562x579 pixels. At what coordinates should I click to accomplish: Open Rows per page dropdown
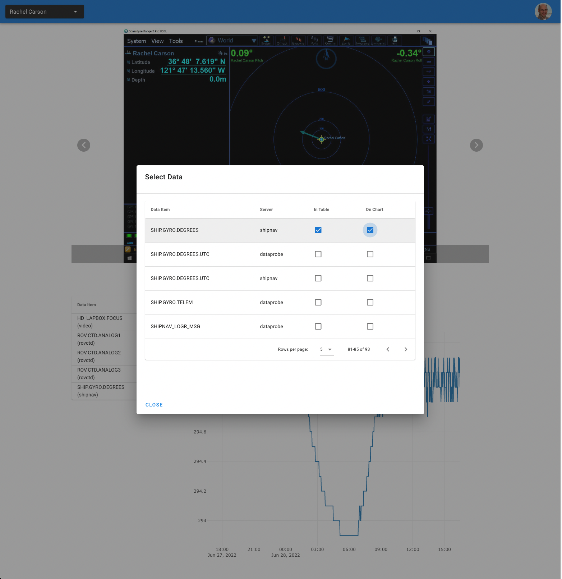pyautogui.click(x=327, y=349)
